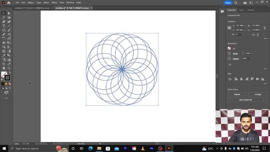This screenshot has height=152, width=270.
Task: Select the Ellipse shape tool
Action: click(x=4, y=30)
